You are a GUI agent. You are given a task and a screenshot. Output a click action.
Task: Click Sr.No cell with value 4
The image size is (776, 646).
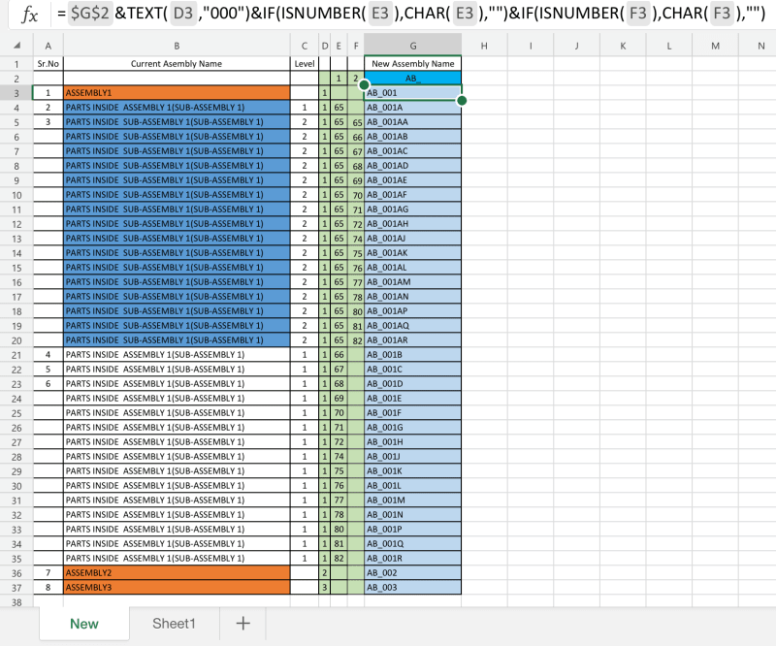pos(48,354)
